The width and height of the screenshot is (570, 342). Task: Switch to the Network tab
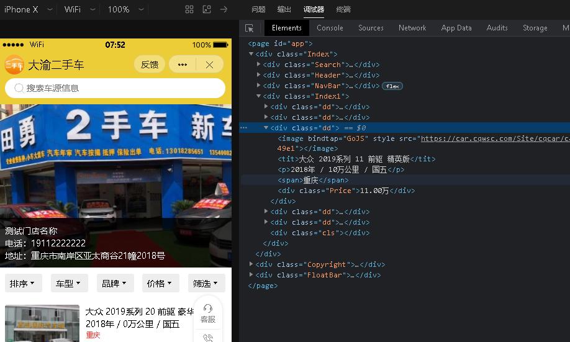pyautogui.click(x=412, y=28)
